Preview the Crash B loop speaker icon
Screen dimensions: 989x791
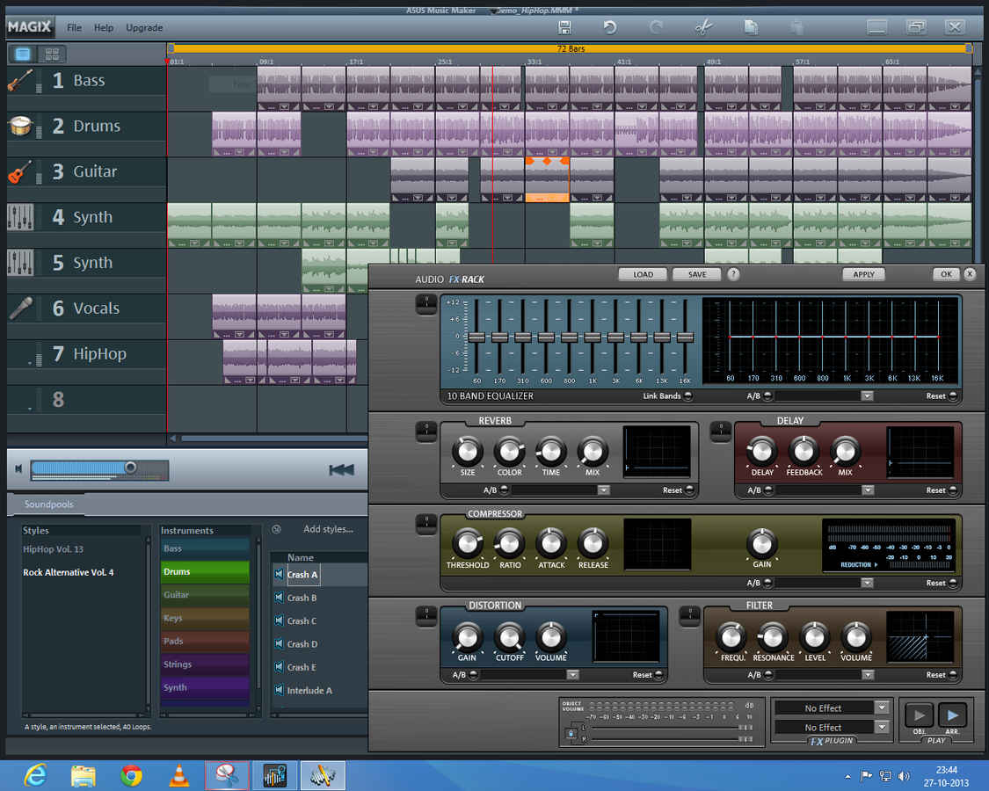coord(279,598)
